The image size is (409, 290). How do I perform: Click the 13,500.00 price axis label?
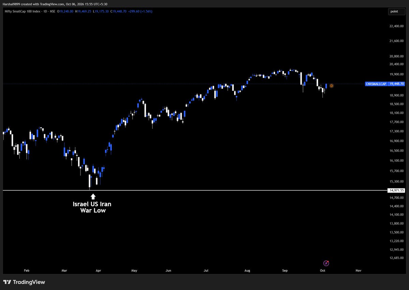pos(397,232)
